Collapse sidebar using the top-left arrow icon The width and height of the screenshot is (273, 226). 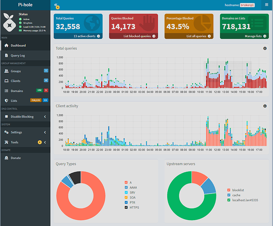click(x=56, y=5)
